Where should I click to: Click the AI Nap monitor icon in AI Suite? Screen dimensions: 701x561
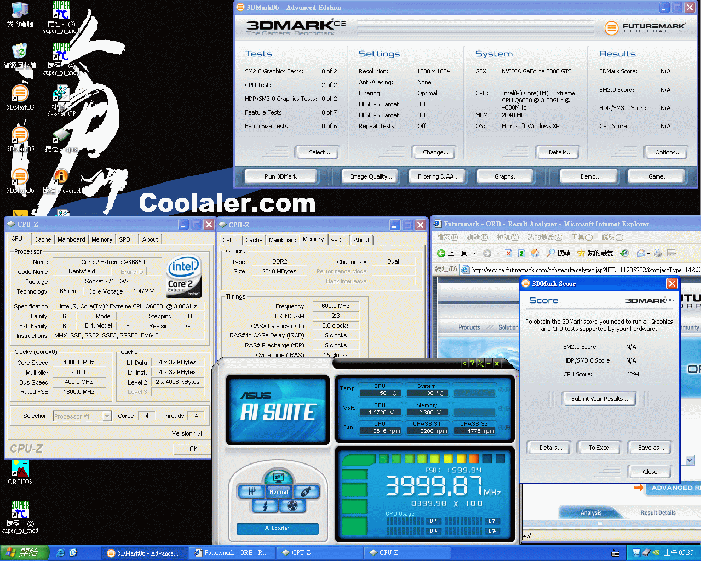(278, 477)
